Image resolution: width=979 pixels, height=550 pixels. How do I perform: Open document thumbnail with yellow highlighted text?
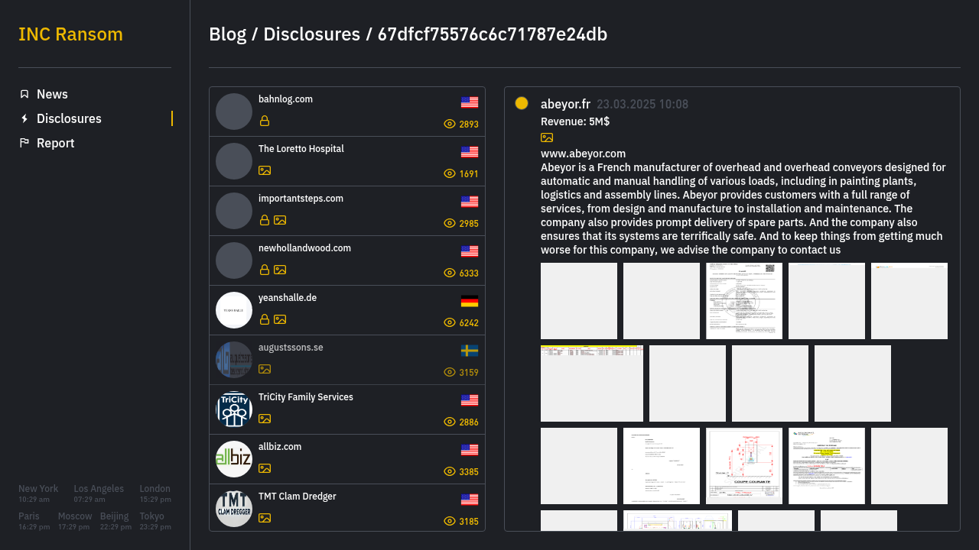tap(827, 466)
